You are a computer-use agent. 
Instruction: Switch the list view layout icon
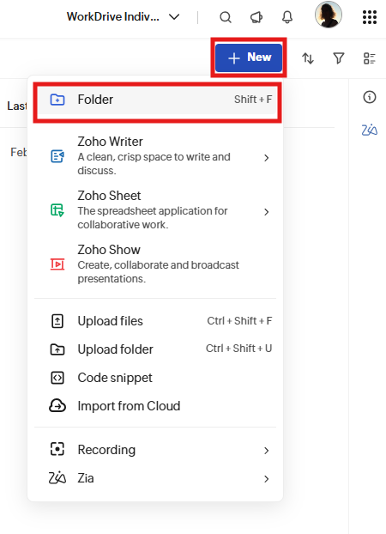pos(370,58)
